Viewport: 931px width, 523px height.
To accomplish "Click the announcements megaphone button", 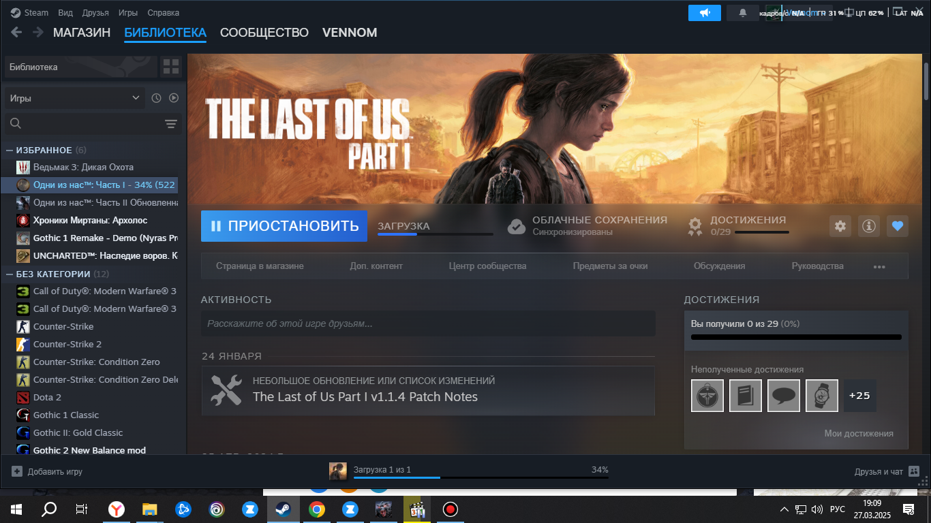I will pos(705,13).
